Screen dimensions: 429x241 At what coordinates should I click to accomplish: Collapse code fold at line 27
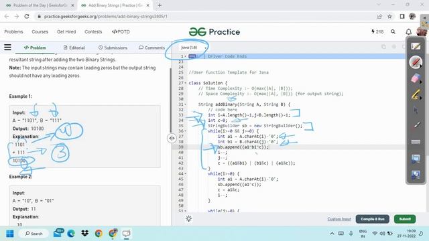point(185,83)
